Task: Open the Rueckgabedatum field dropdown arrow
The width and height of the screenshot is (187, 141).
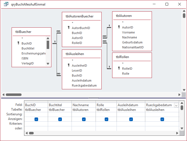Action: tap(176, 105)
